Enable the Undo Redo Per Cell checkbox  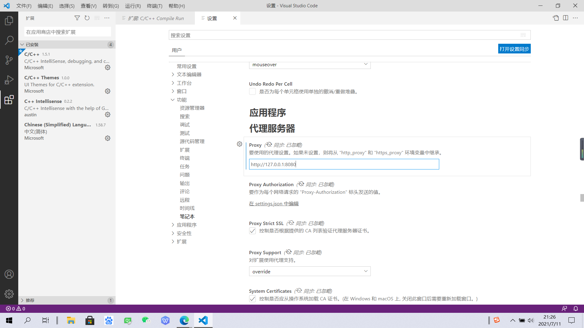click(x=252, y=91)
